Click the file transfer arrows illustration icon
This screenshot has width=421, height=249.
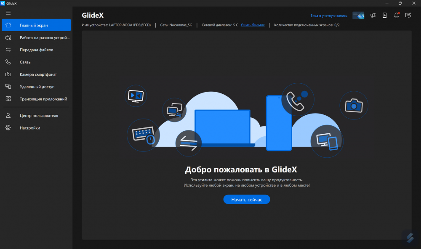189,143
